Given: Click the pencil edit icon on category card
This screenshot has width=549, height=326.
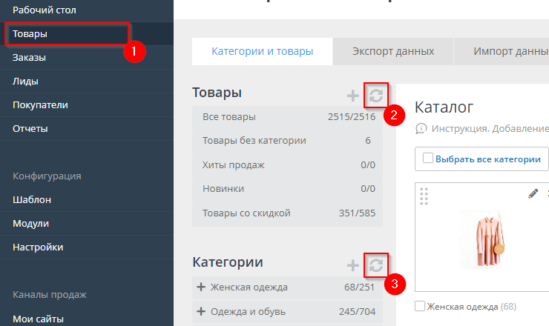Looking at the screenshot, I should pos(533,193).
